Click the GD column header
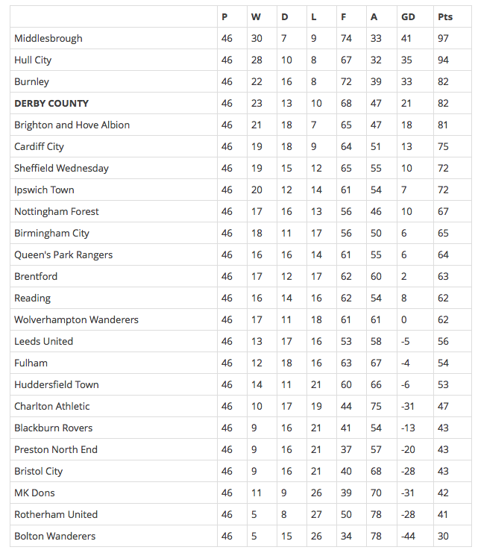 click(x=408, y=17)
